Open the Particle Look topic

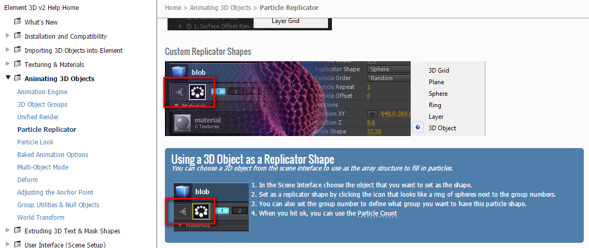(x=35, y=142)
